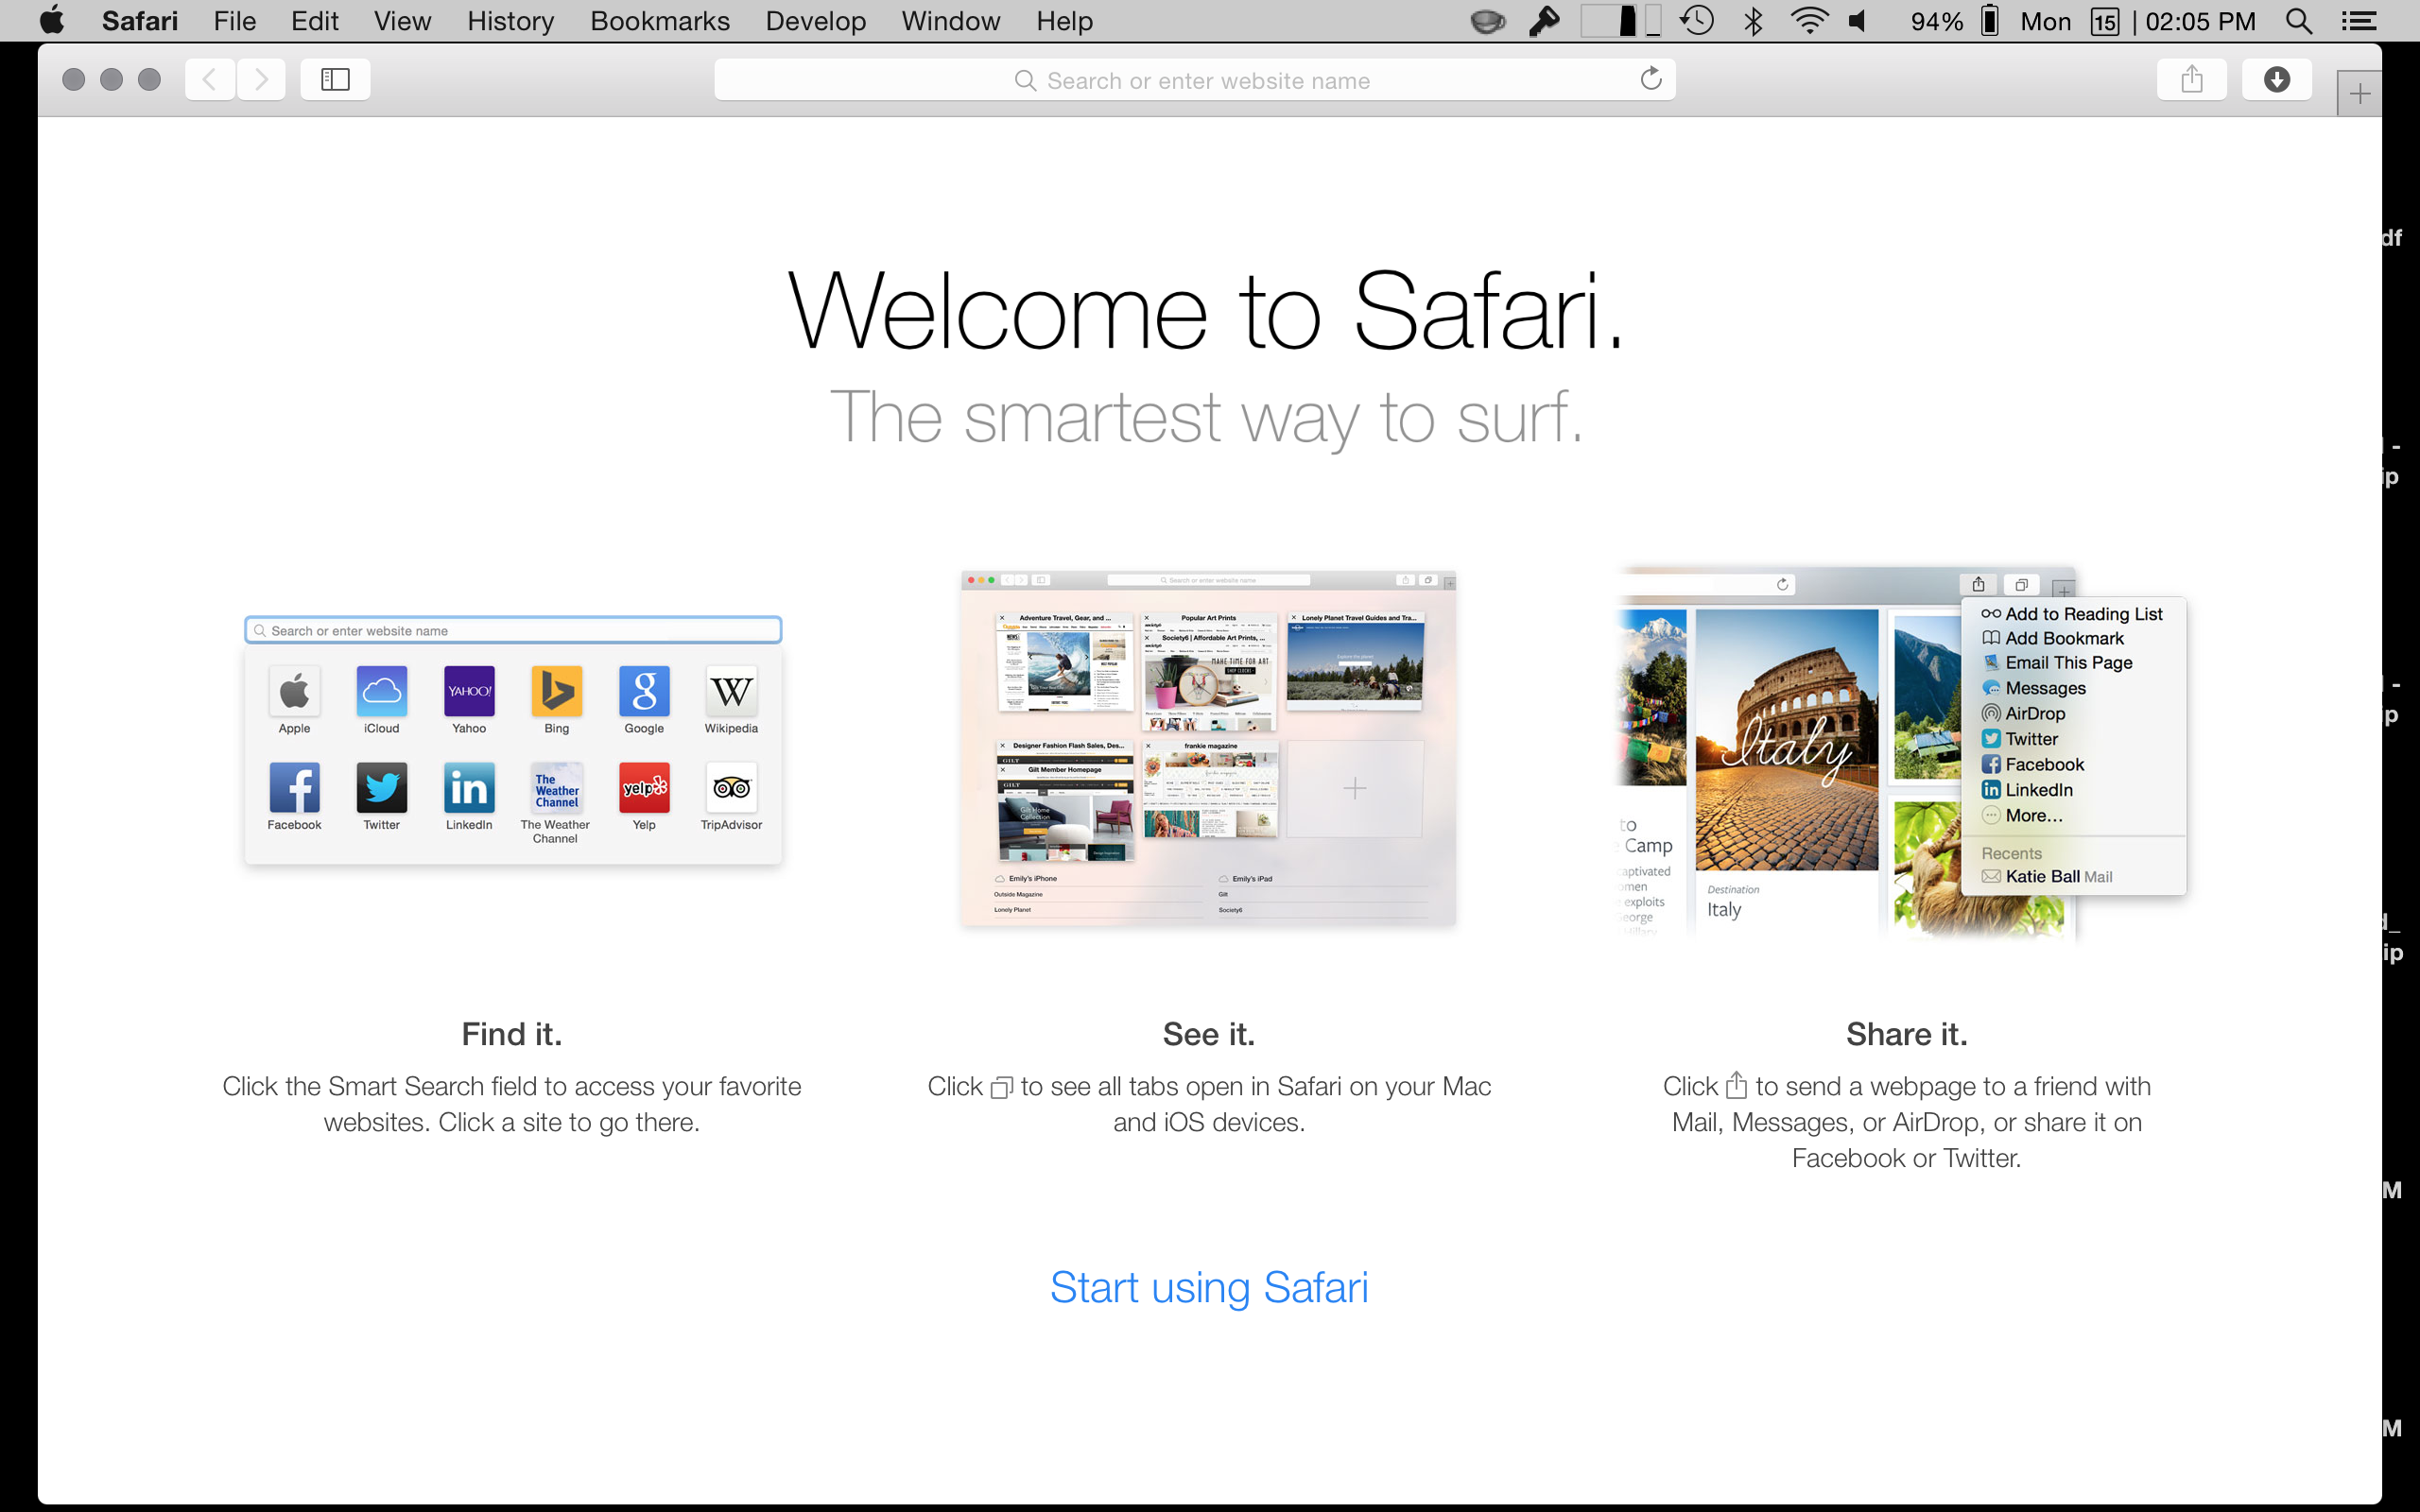The height and width of the screenshot is (1512, 2420).
Task: Click the reload page icon
Action: point(1651,79)
